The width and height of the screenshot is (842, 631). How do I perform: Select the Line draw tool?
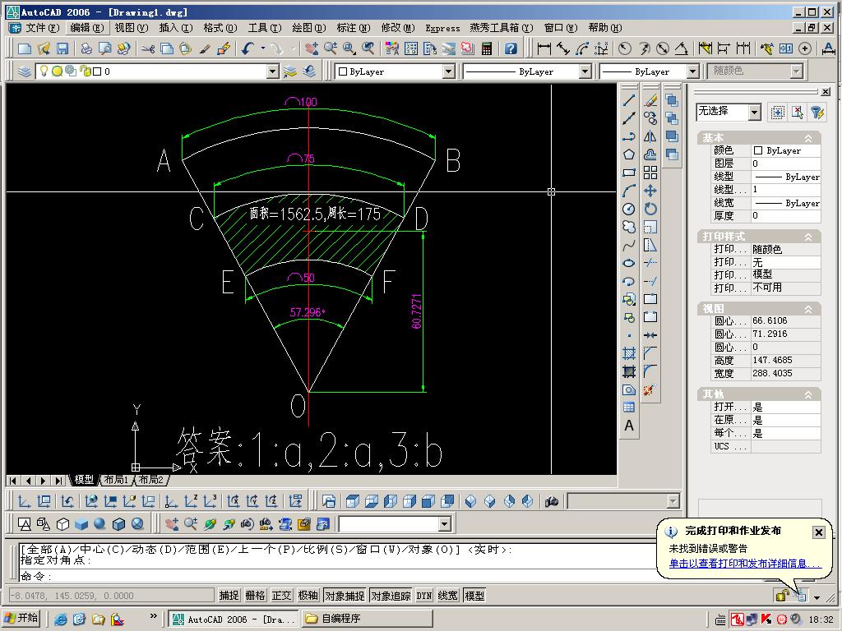coord(629,101)
